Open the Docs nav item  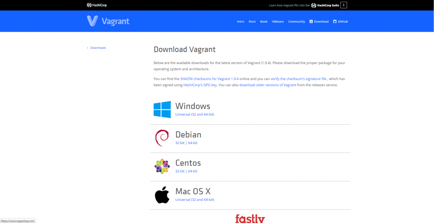[252, 22]
